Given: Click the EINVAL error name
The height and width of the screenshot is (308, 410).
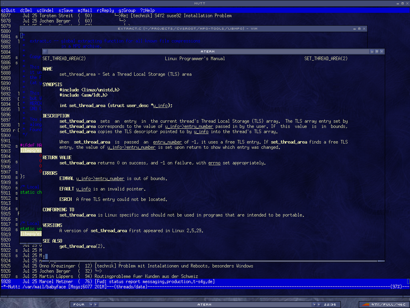Looking at the screenshot, I should (x=67, y=178).
